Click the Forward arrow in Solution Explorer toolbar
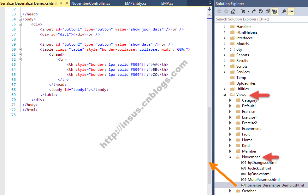Image resolution: width=308 pixels, height=195 pixels. pyautogui.click(x=226, y=12)
